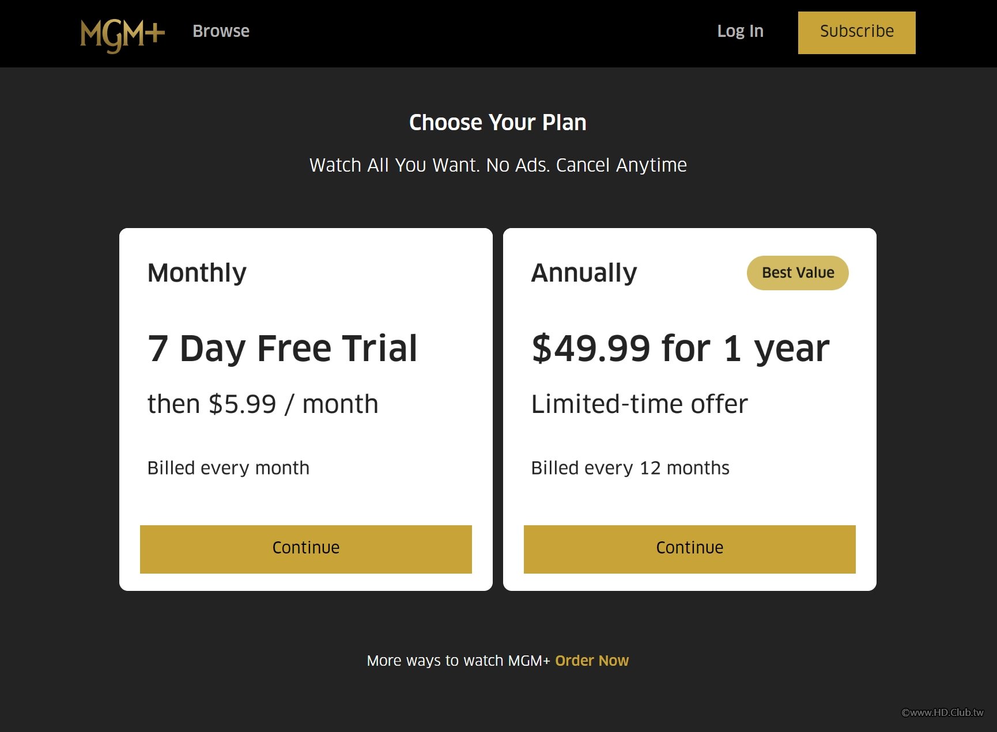Click the Best Value badge
This screenshot has width=997, height=732.
(x=798, y=273)
